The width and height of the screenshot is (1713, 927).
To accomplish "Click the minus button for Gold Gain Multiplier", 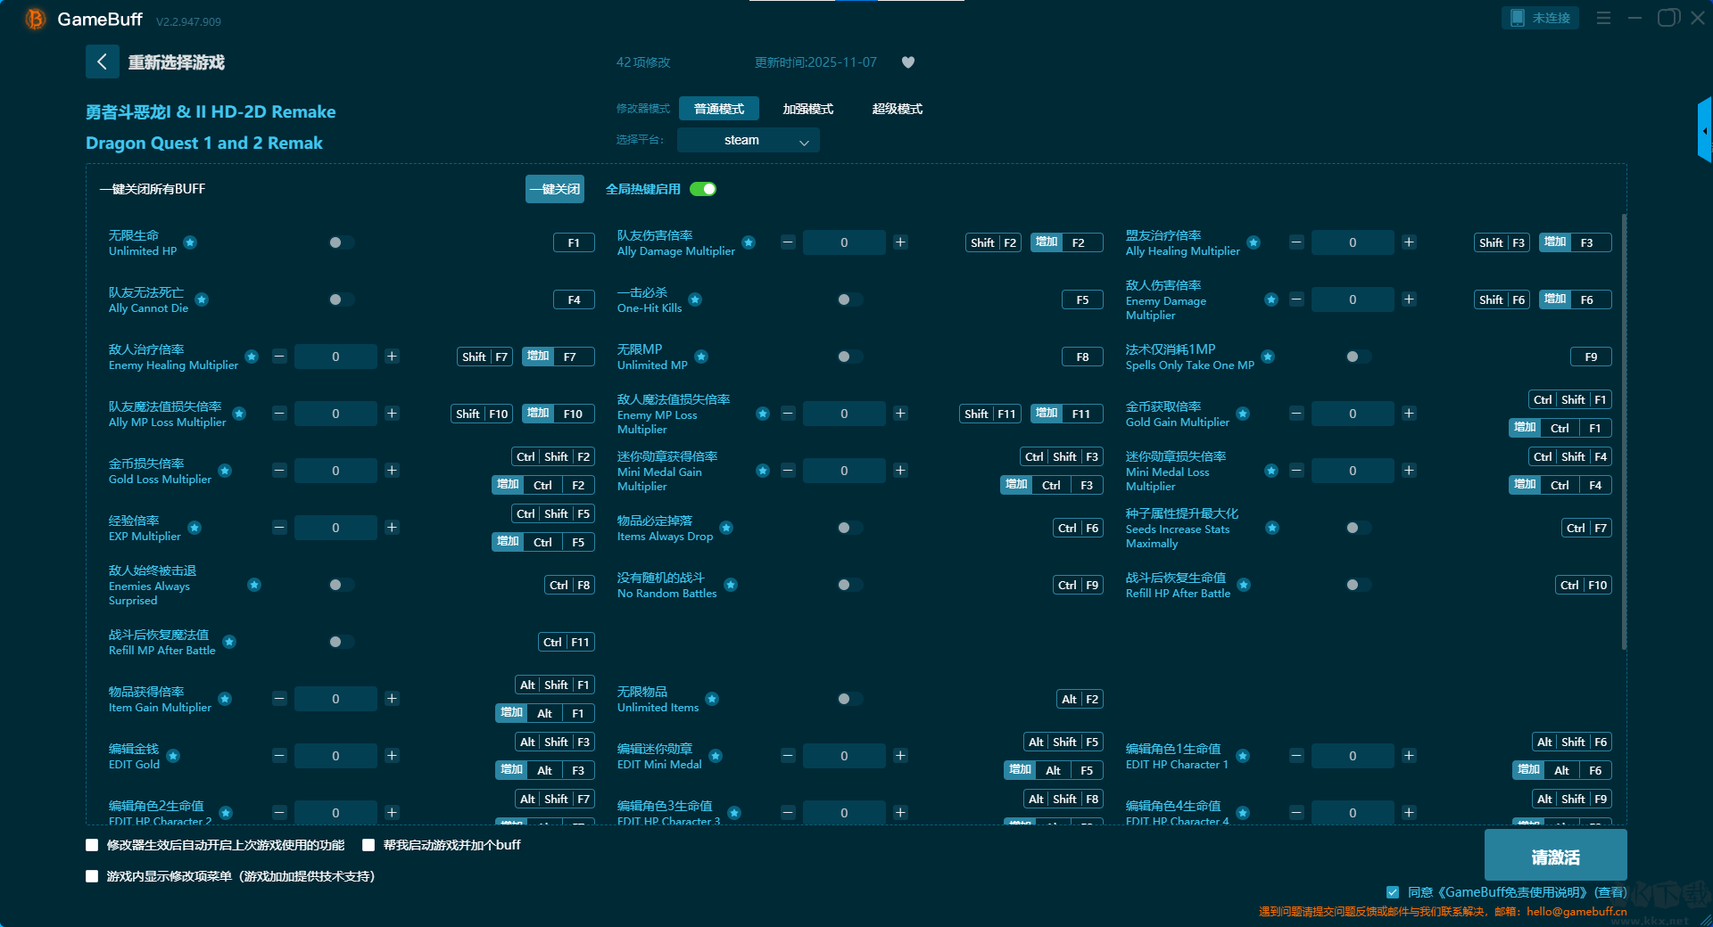I will 1296,414.
